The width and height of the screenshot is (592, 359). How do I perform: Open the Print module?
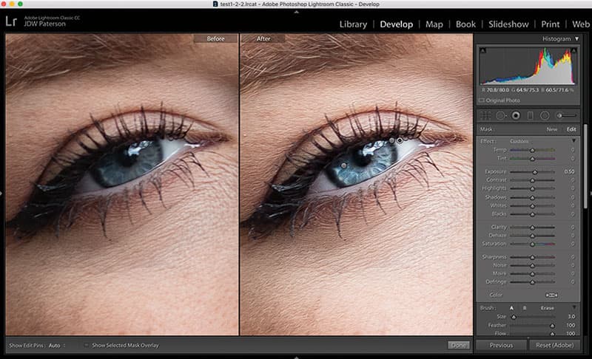(x=550, y=24)
